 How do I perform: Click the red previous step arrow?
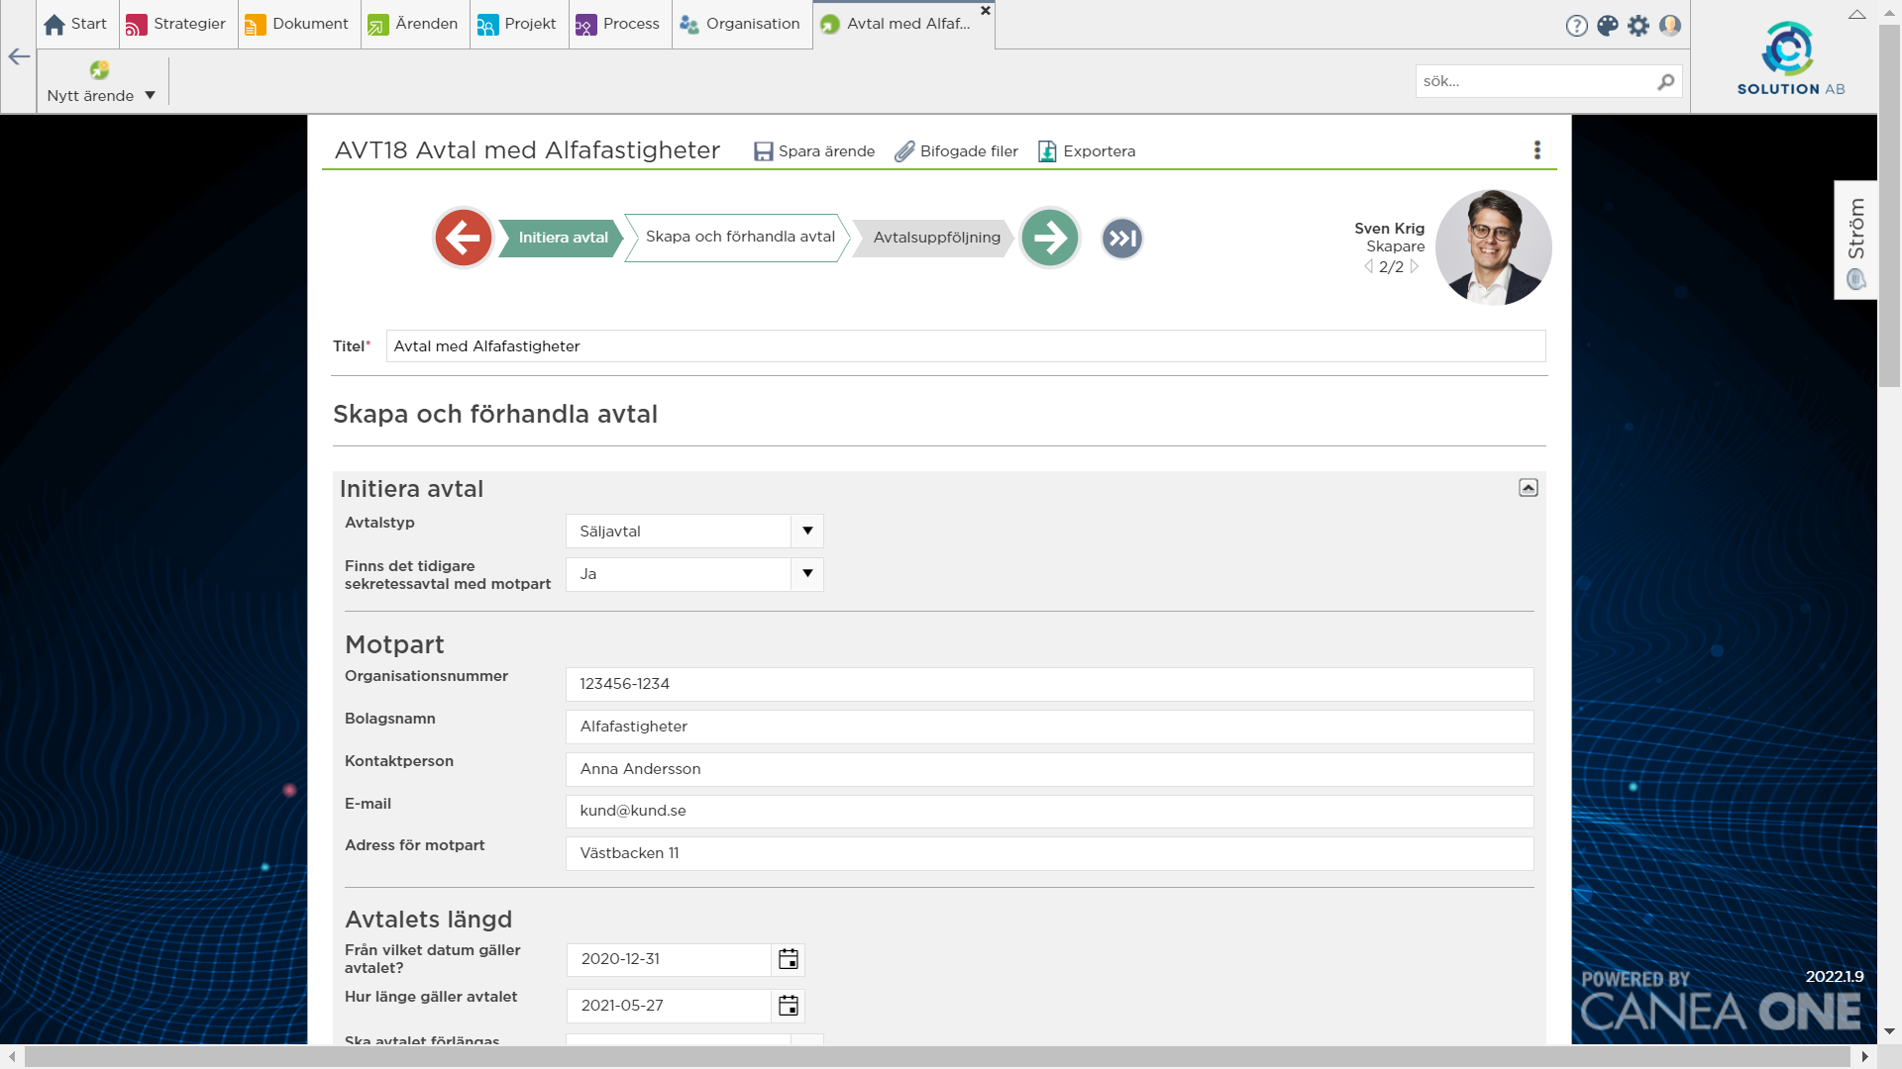(463, 238)
